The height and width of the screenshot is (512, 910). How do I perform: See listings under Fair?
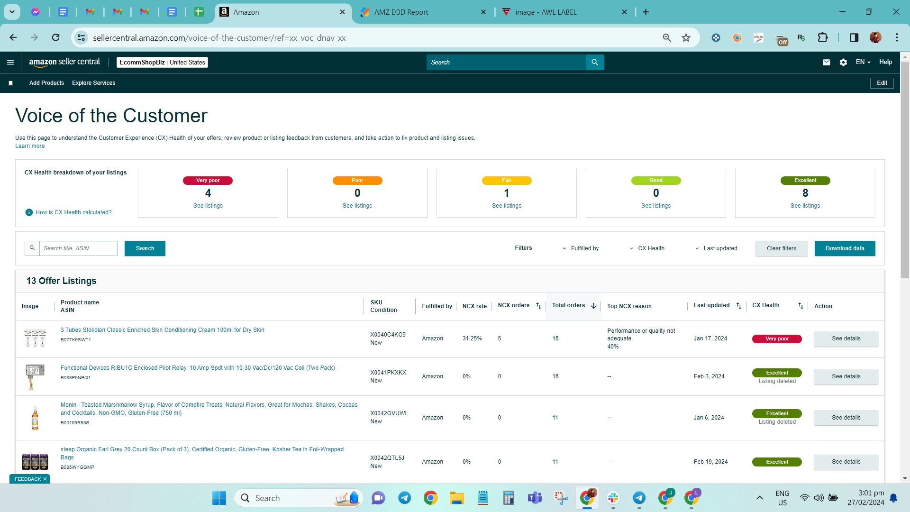coord(507,206)
